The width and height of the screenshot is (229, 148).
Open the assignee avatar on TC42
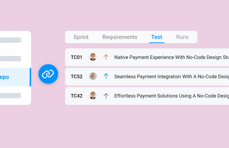tap(93, 96)
